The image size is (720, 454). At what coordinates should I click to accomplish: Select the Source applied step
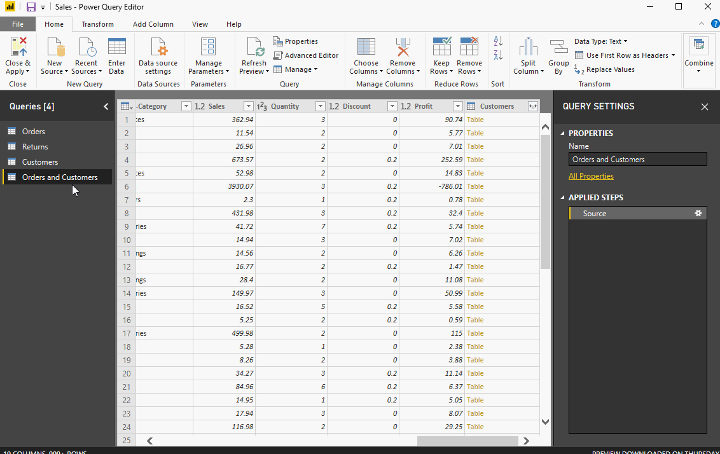(637, 213)
